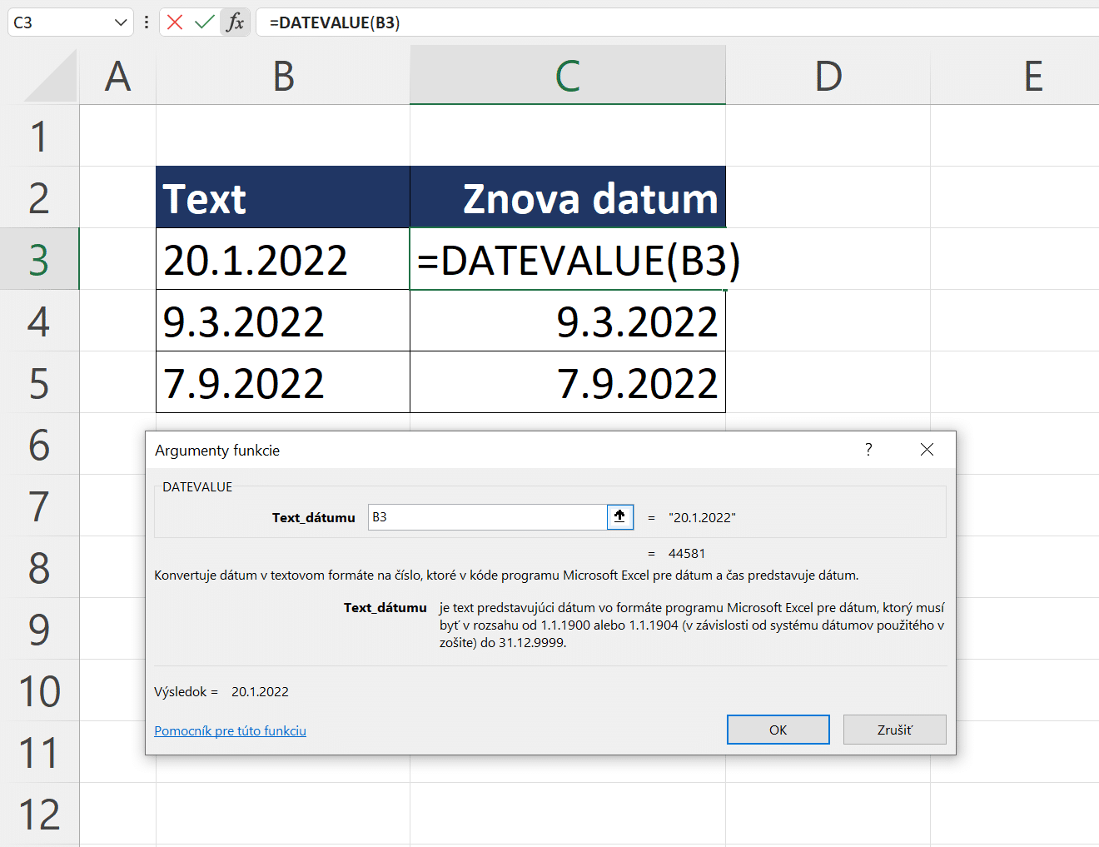Close the Argumenty funkcie dialog
1099x847 pixels.
pyautogui.click(x=927, y=450)
